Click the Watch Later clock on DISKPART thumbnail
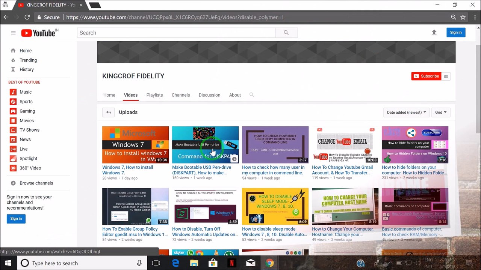Image resolution: width=481 pixels, height=270 pixels. pos(234,159)
